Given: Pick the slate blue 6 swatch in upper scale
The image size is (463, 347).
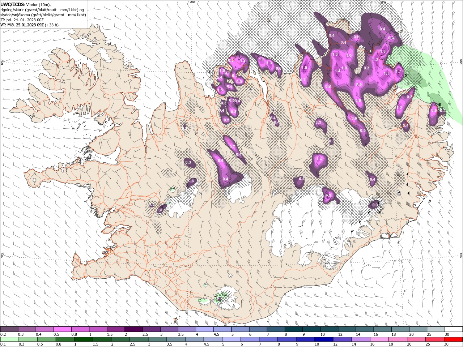Looking at the screenshot, I should click(258, 329).
